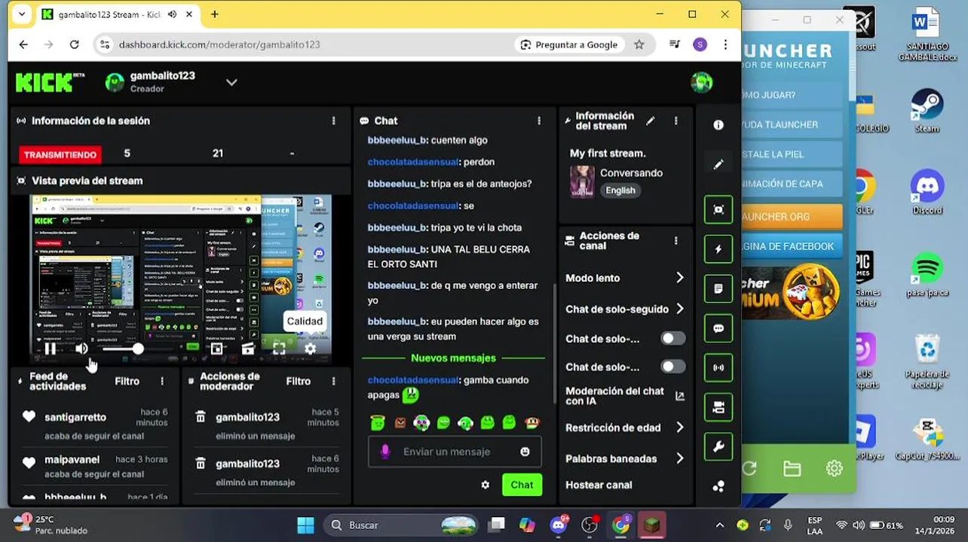This screenshot has height=542, width=968.
Task: Open Steam desktop shortcut
Action: click(x=927, y=111)
